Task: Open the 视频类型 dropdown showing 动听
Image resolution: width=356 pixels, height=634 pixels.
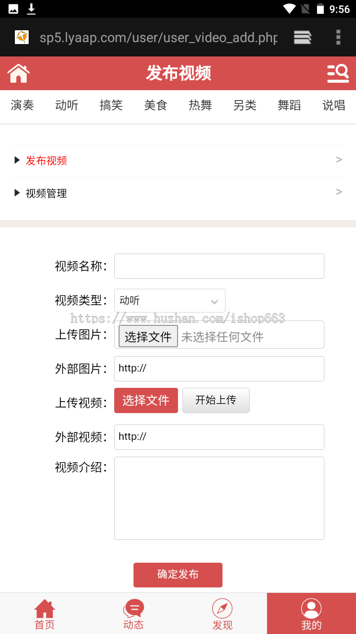Action: point(170,301)
